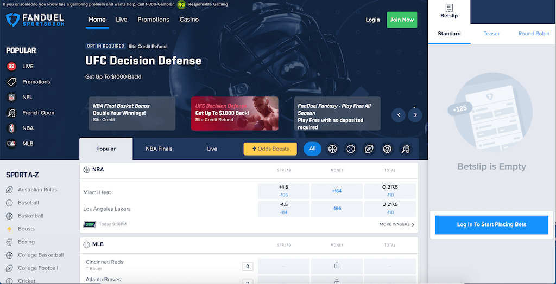The width and height of the screenshot is (556, 284).
Task: Switch to the Popular events tab
Action: coord(106,149)
